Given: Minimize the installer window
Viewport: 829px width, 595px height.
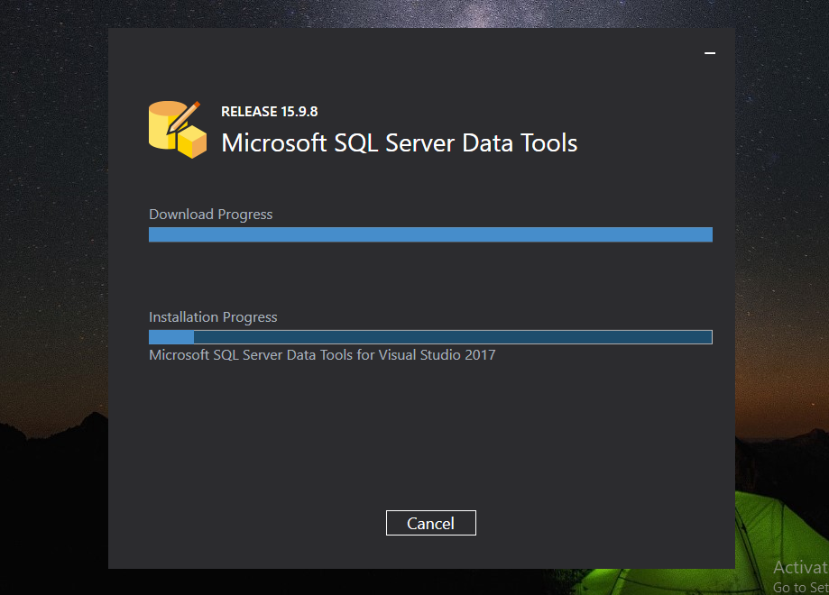Looking at the screenshot, I should pos(710,53).
